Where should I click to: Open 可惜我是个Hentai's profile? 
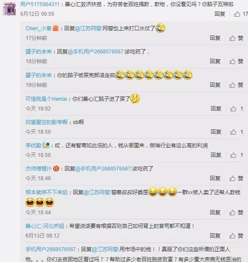pos(47,99)
